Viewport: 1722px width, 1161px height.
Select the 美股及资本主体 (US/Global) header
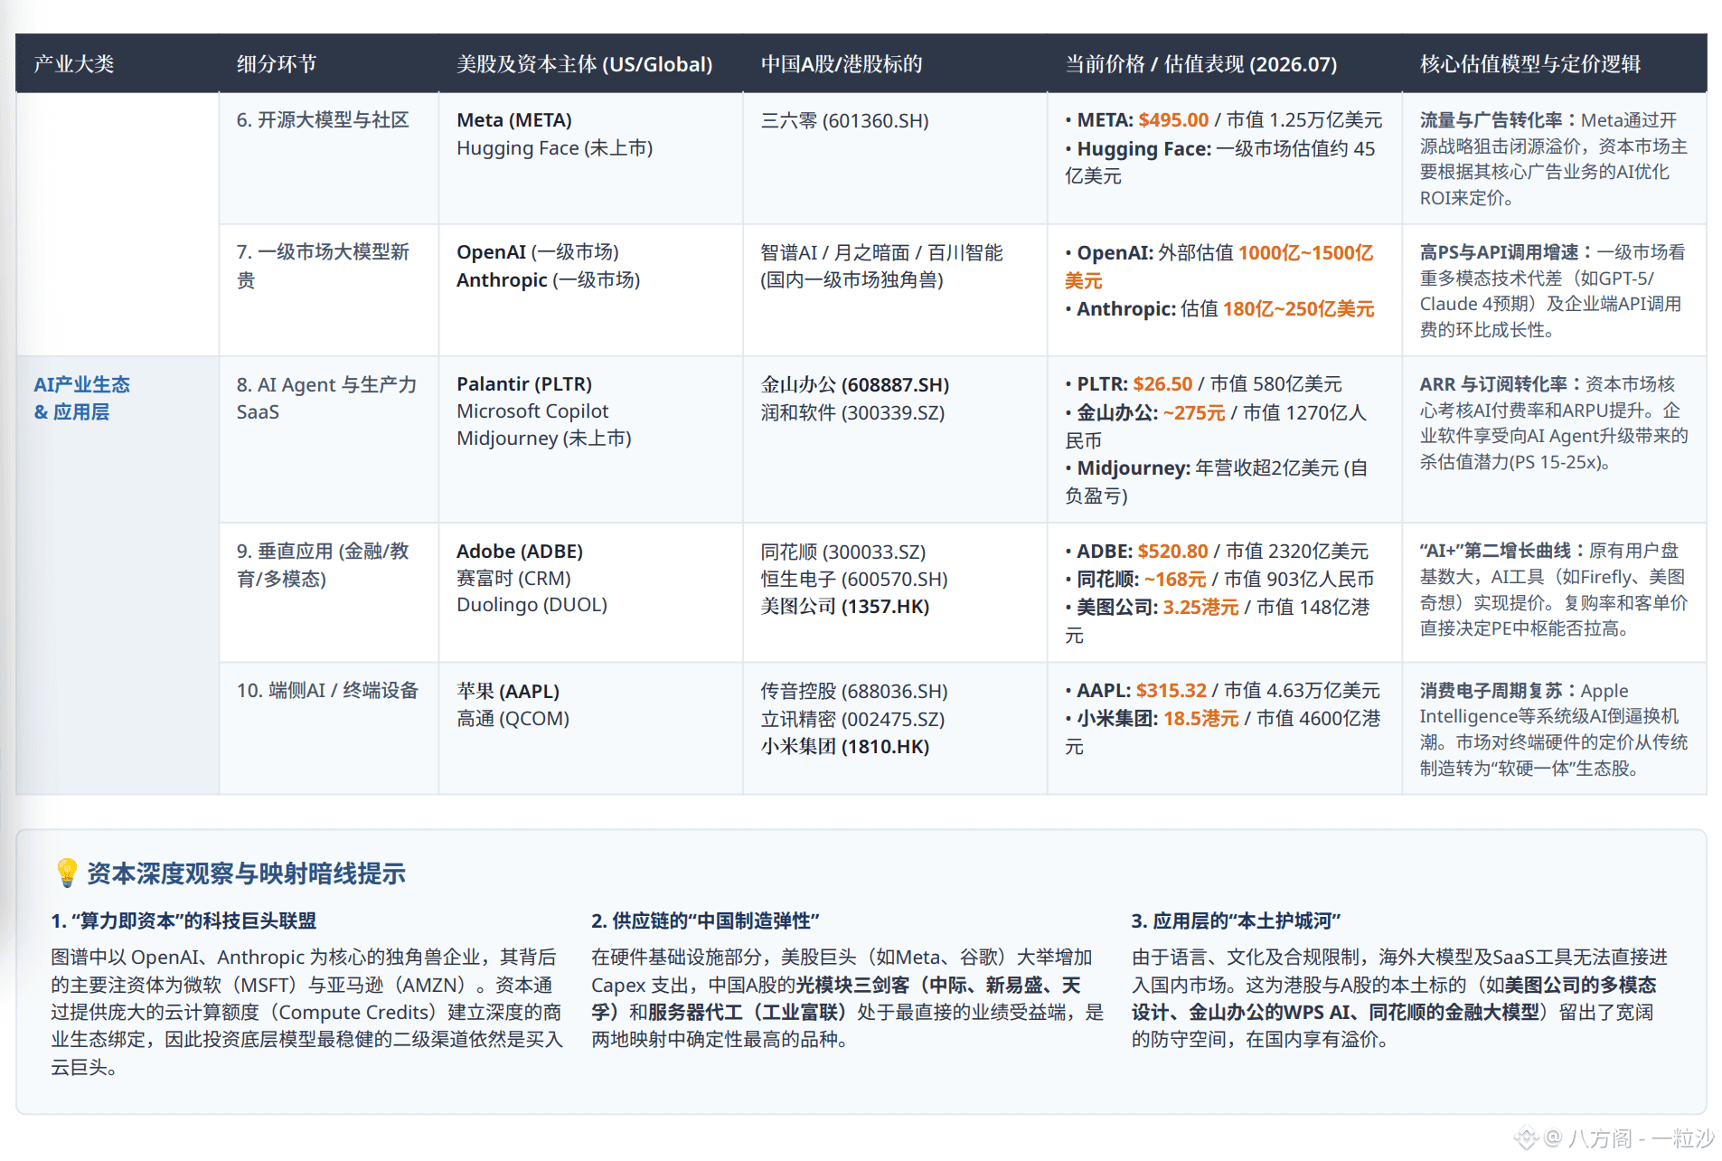(x=584, y=64)
